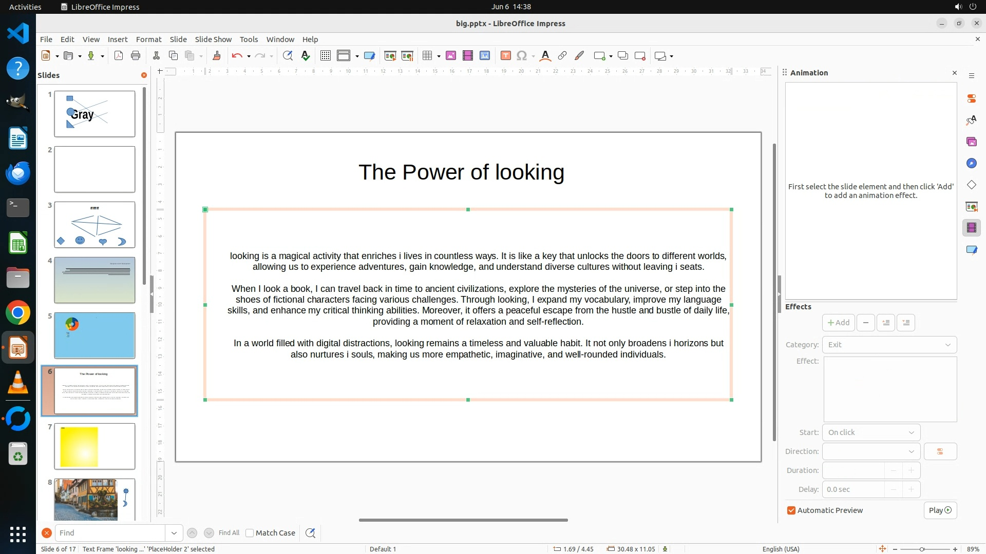The image size is (986, 554).
Task: Open the Format menu
Action: 148,39
